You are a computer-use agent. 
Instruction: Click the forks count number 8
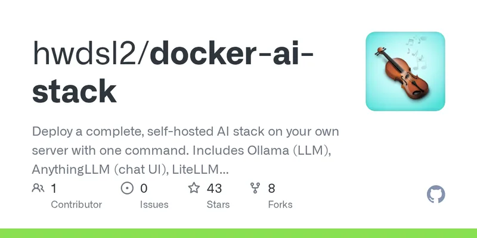pyautogui.click(x=272, y=189)
